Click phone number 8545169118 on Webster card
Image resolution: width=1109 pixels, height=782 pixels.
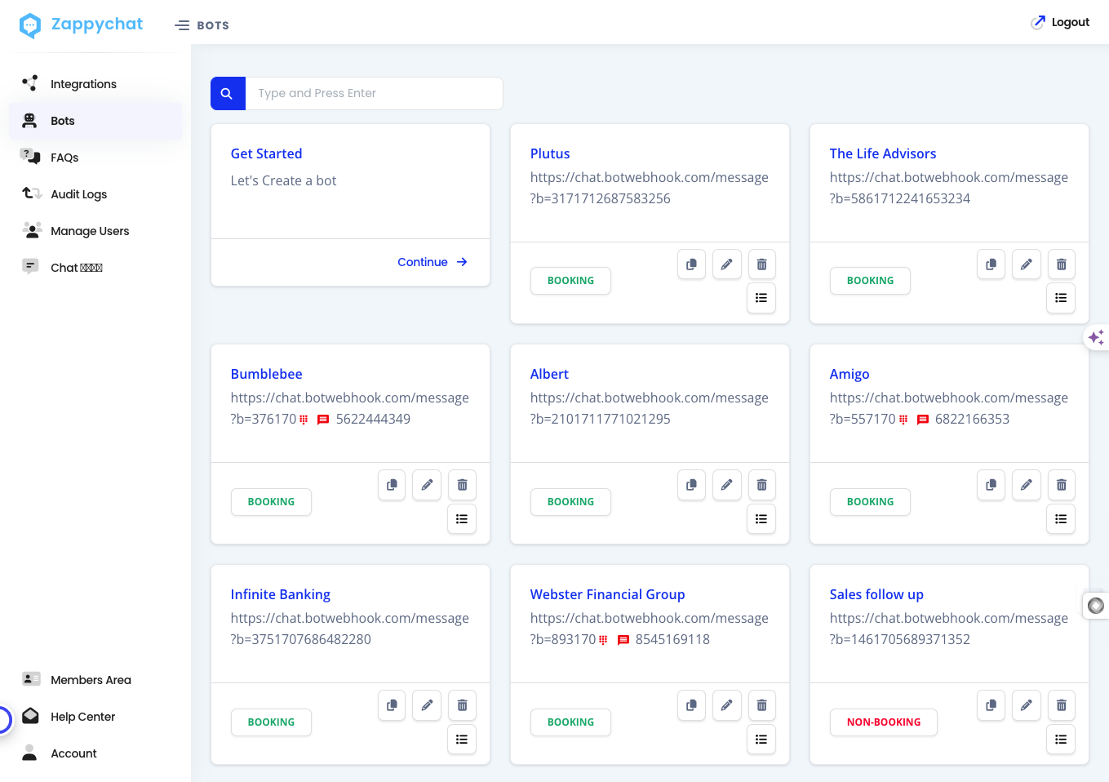pyautogui.click(x=672, y=639)
